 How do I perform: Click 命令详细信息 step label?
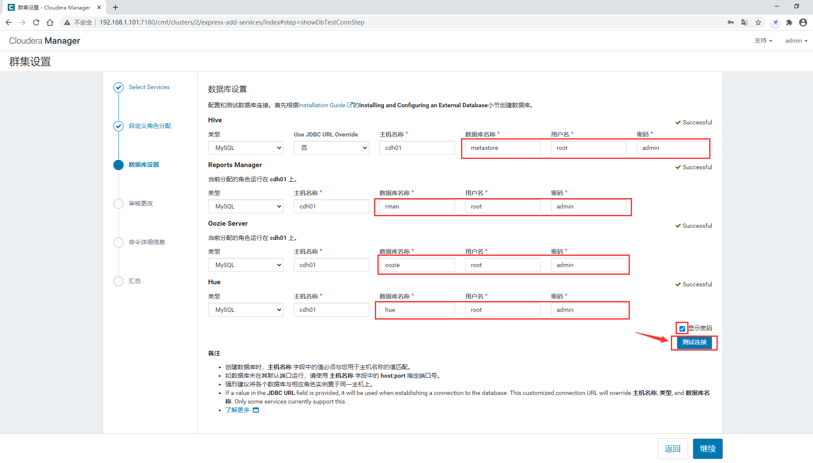[x=147, y=242]
